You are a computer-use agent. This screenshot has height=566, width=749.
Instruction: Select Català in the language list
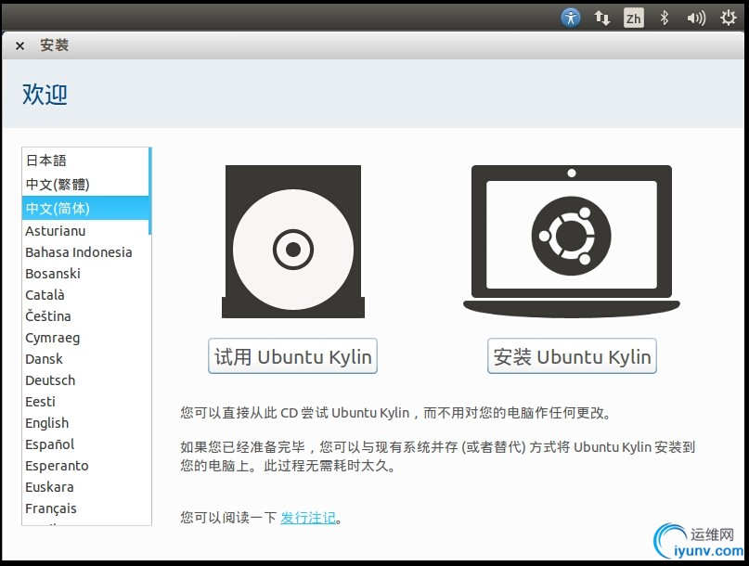[85, 295]
